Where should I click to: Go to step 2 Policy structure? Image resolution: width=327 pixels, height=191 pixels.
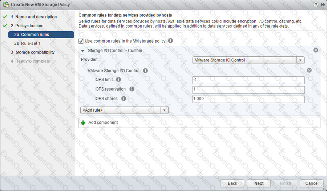27,26
